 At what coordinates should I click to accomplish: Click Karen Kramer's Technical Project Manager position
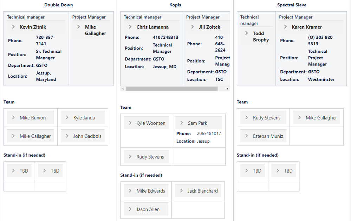pos(318,58)
